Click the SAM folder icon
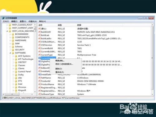 click(x=13, y=44)
